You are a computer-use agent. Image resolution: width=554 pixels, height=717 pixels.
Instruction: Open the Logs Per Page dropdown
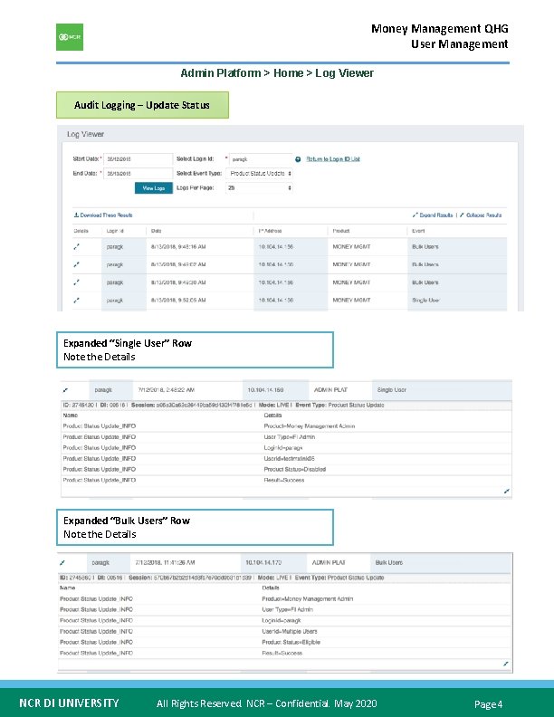tap(260, 188)
